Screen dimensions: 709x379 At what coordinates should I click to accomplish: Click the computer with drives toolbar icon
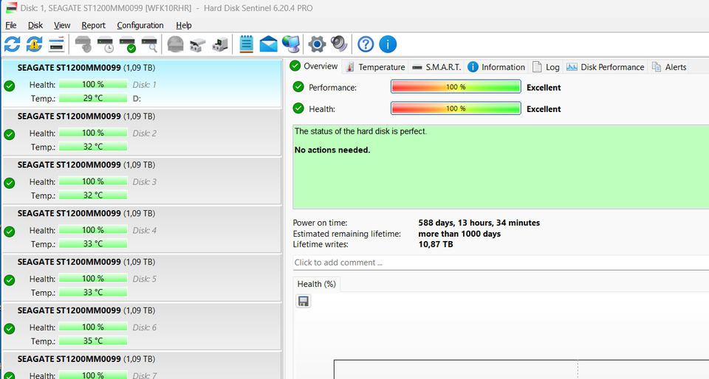(220, 44)
